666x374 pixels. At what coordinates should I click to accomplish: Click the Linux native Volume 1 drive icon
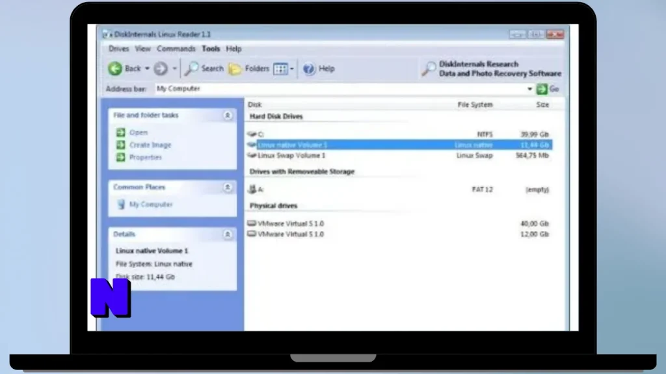[x=252, y=145]
